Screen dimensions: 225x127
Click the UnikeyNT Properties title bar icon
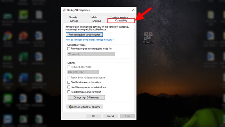tap(64, 10)
